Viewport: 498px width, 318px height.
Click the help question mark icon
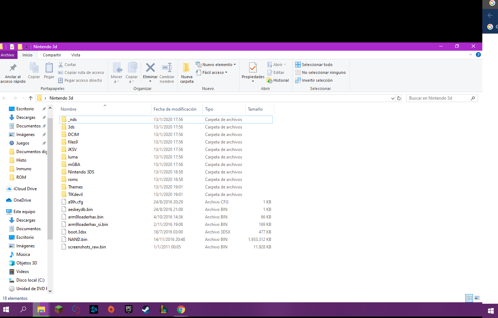tap(478, 55)
